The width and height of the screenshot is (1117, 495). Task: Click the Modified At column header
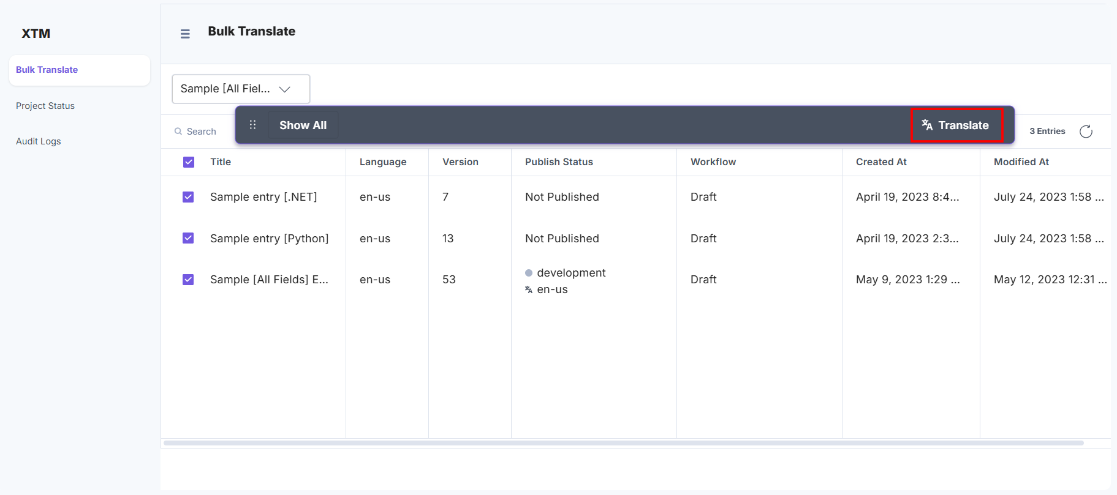pyautogui.click(x=1021, y=162)
